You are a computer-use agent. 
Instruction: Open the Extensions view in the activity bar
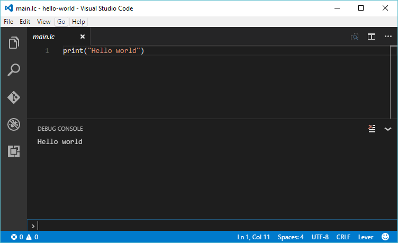point(14,152)
